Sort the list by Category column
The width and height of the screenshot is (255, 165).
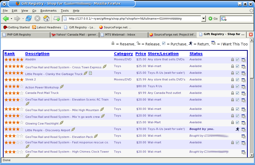coord(124,54)
